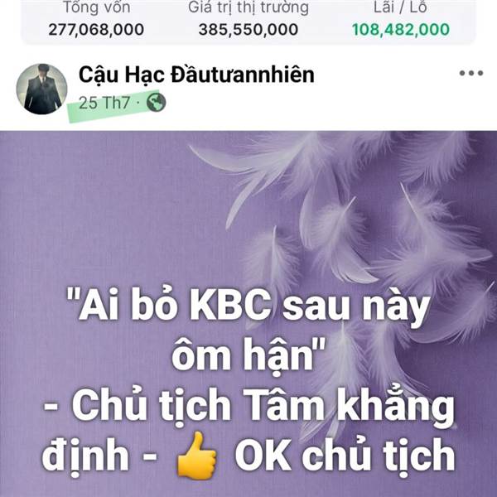Select the Tổng vốn label
The width and height of the screenshot is (497, 497).
tap(97, 7)
